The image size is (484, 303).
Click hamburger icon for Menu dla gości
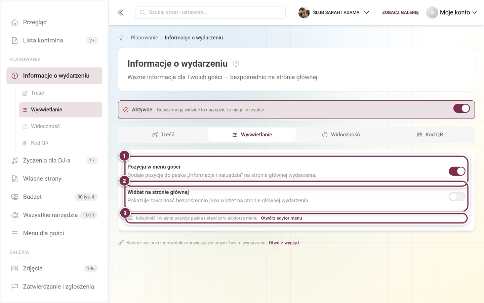15,233
